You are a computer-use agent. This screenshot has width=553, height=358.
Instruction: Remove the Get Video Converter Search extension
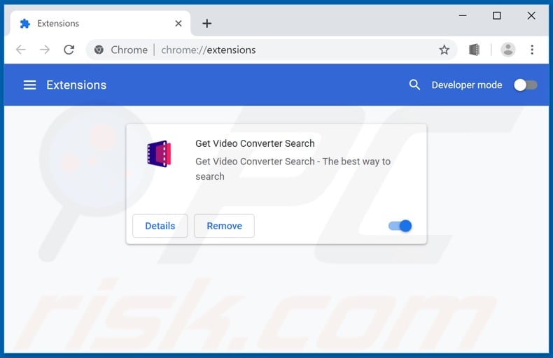click(x=224, y=226)
